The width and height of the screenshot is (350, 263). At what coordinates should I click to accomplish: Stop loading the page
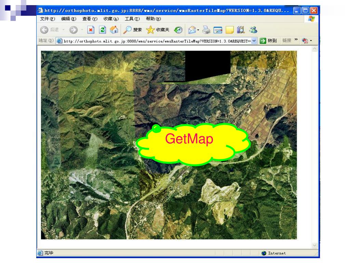pos(91,30)
